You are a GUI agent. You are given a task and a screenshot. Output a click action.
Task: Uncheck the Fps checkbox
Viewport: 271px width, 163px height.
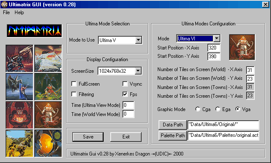tap(125, 94)
